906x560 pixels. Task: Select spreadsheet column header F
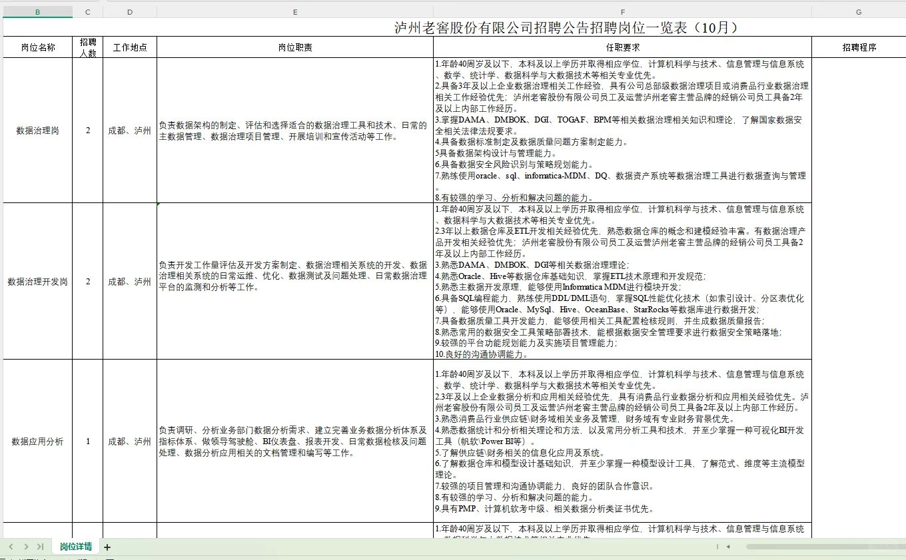623,11
